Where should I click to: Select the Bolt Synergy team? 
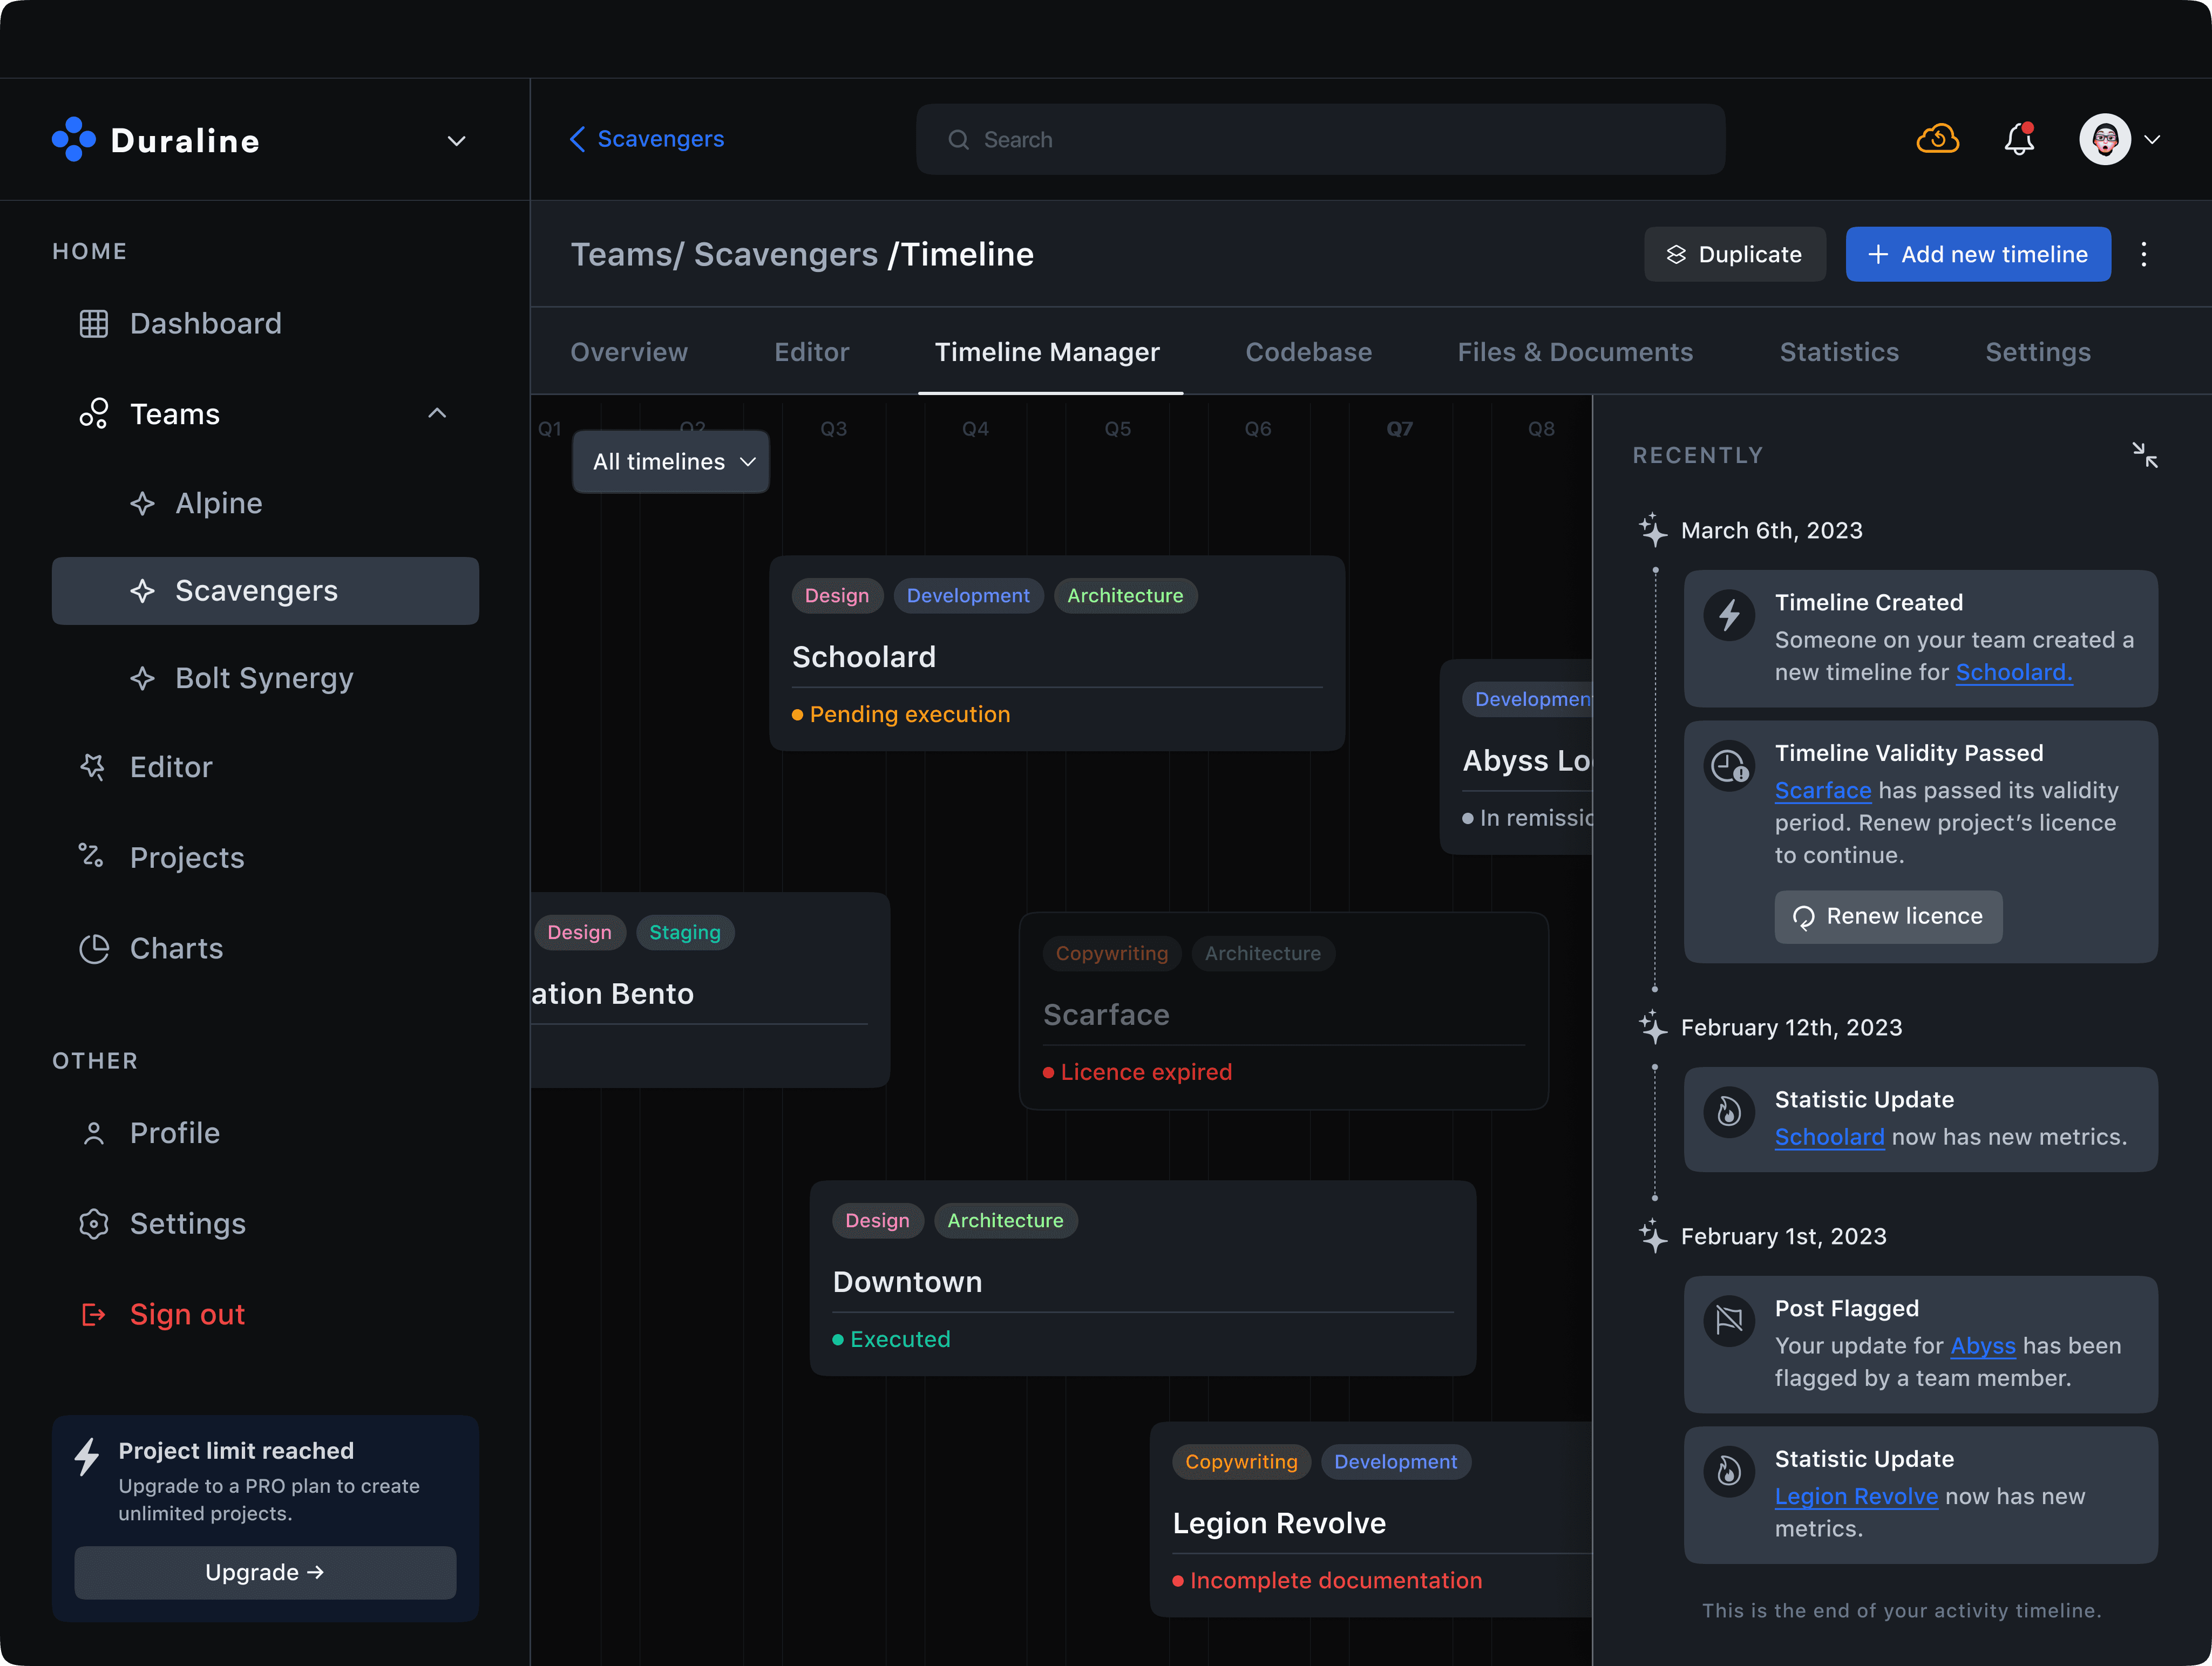click(264, 678)
